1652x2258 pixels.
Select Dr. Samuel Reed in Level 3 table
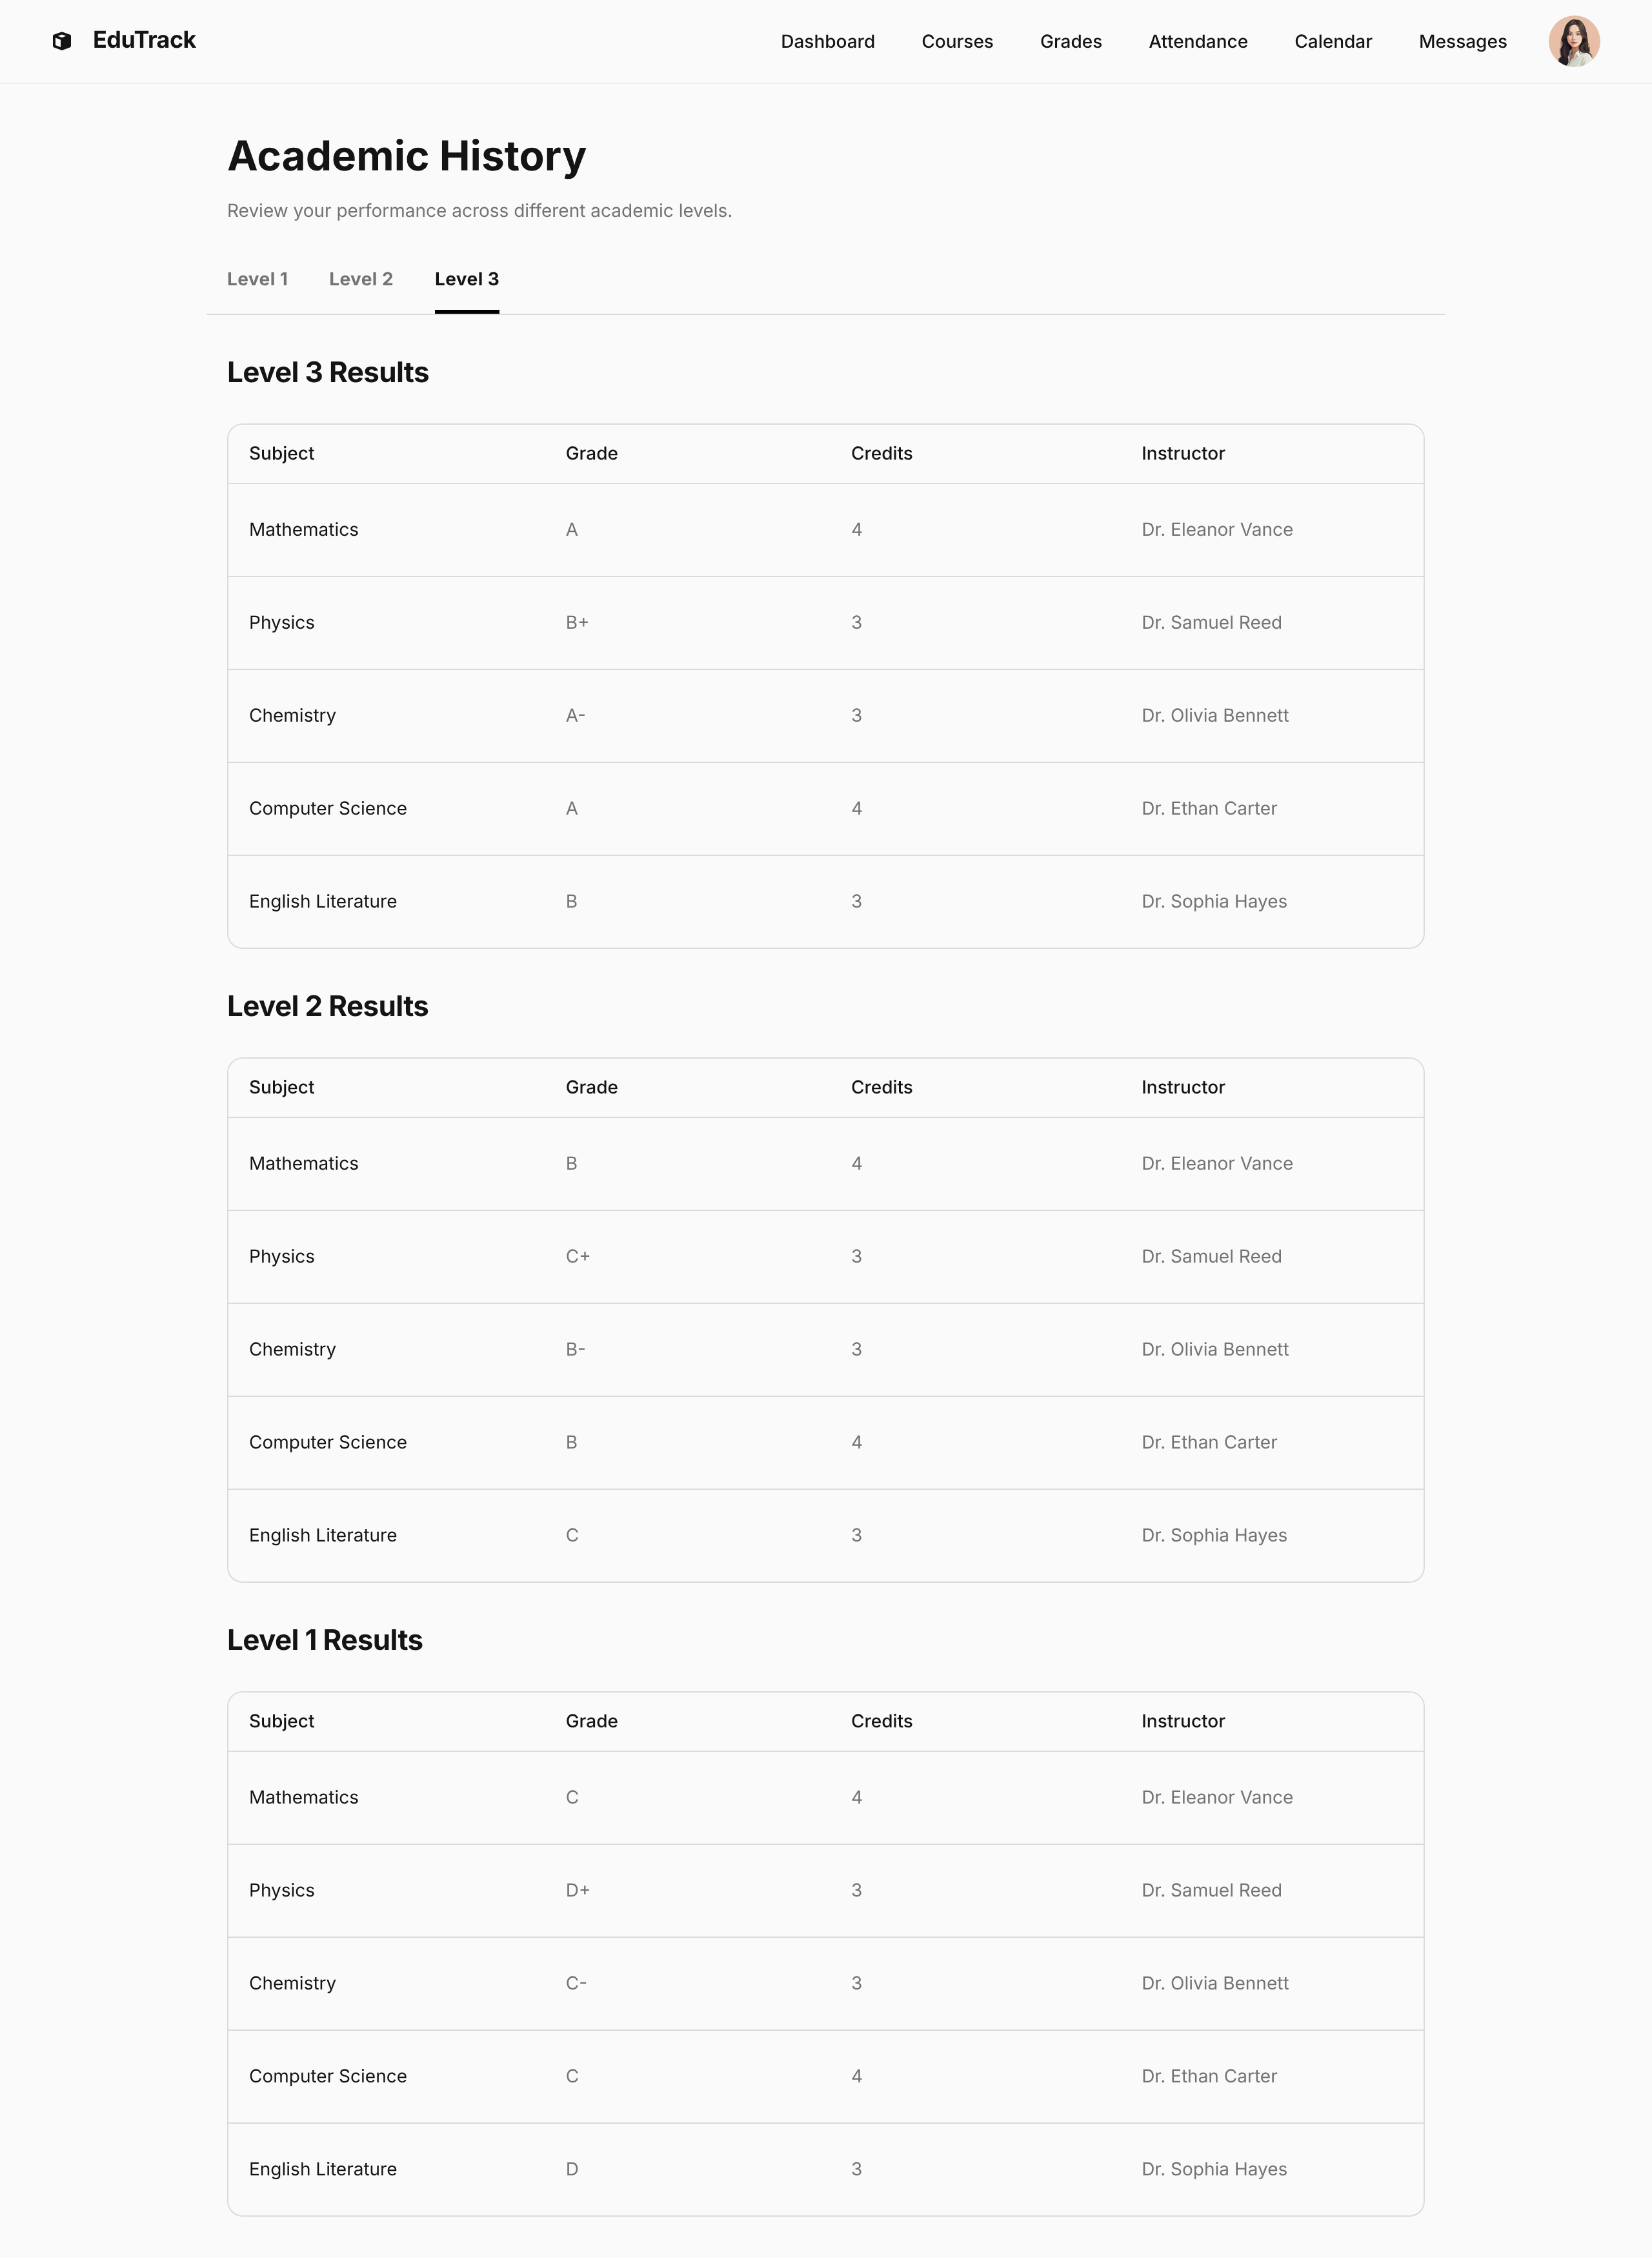point(1210,622)
